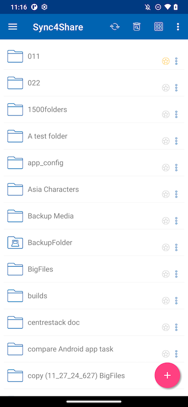188x407 pixels.
Task: Open the toolbar overflow menu
Action: coord(178,27)
